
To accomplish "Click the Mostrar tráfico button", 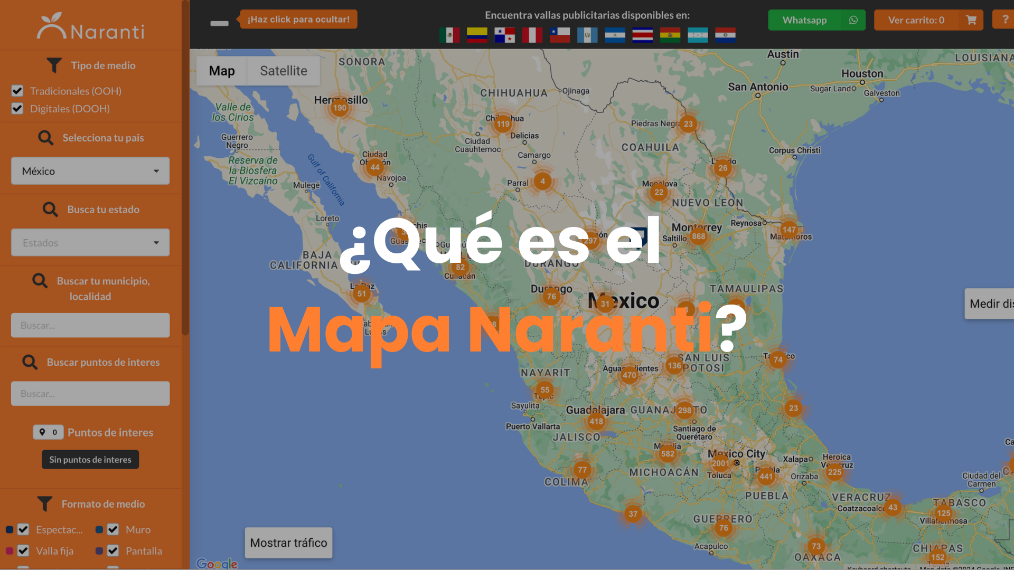I will (288, 543).
